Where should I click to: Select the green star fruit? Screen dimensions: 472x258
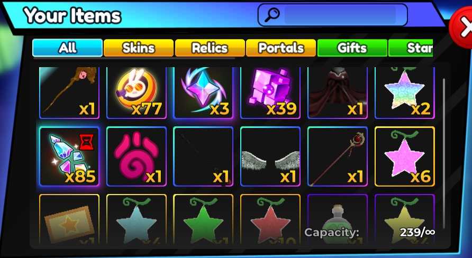coord(203,219)
